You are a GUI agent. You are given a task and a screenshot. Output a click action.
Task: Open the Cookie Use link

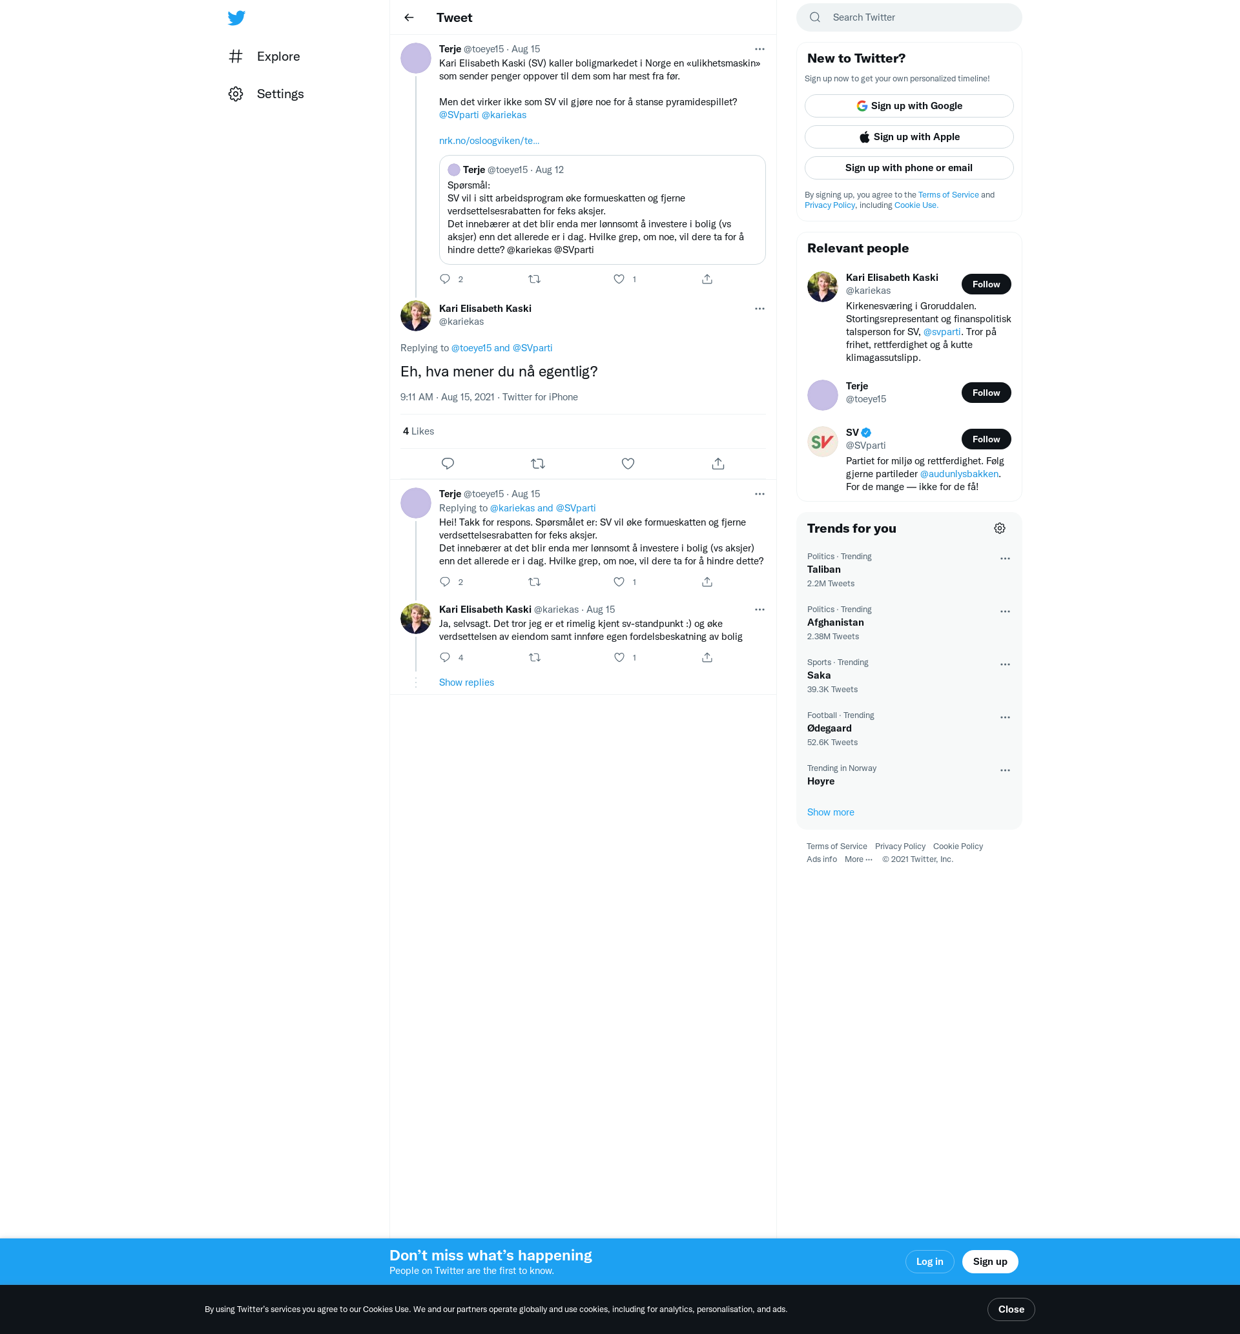(x=916, y=205)
